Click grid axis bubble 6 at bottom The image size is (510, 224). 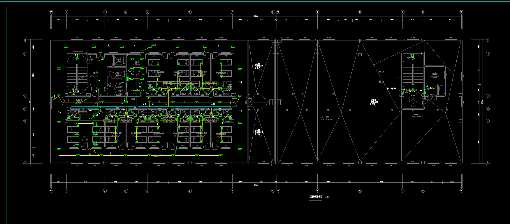pos(190,191)
